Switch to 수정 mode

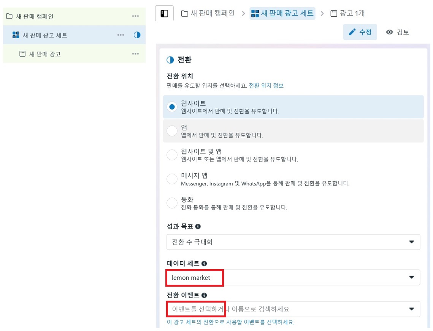point(360,32)
